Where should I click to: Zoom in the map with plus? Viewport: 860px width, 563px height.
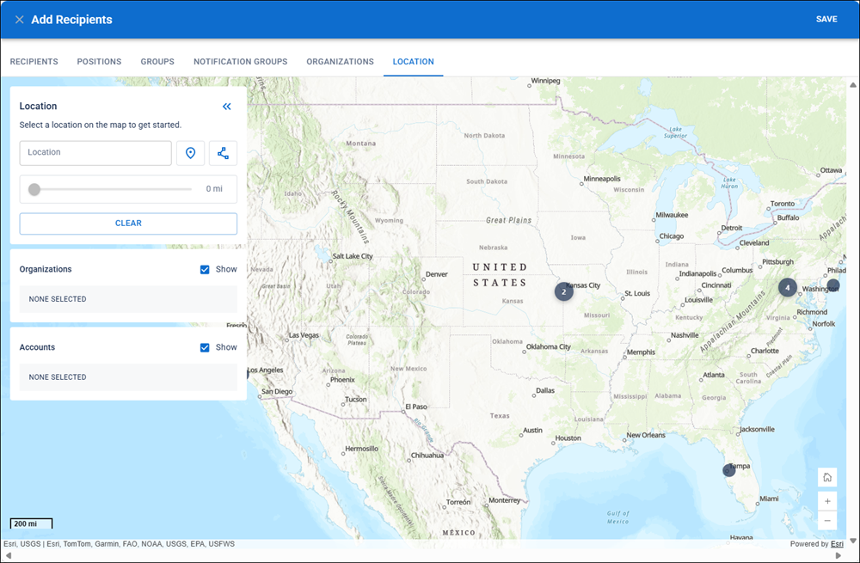click(827, 501)
